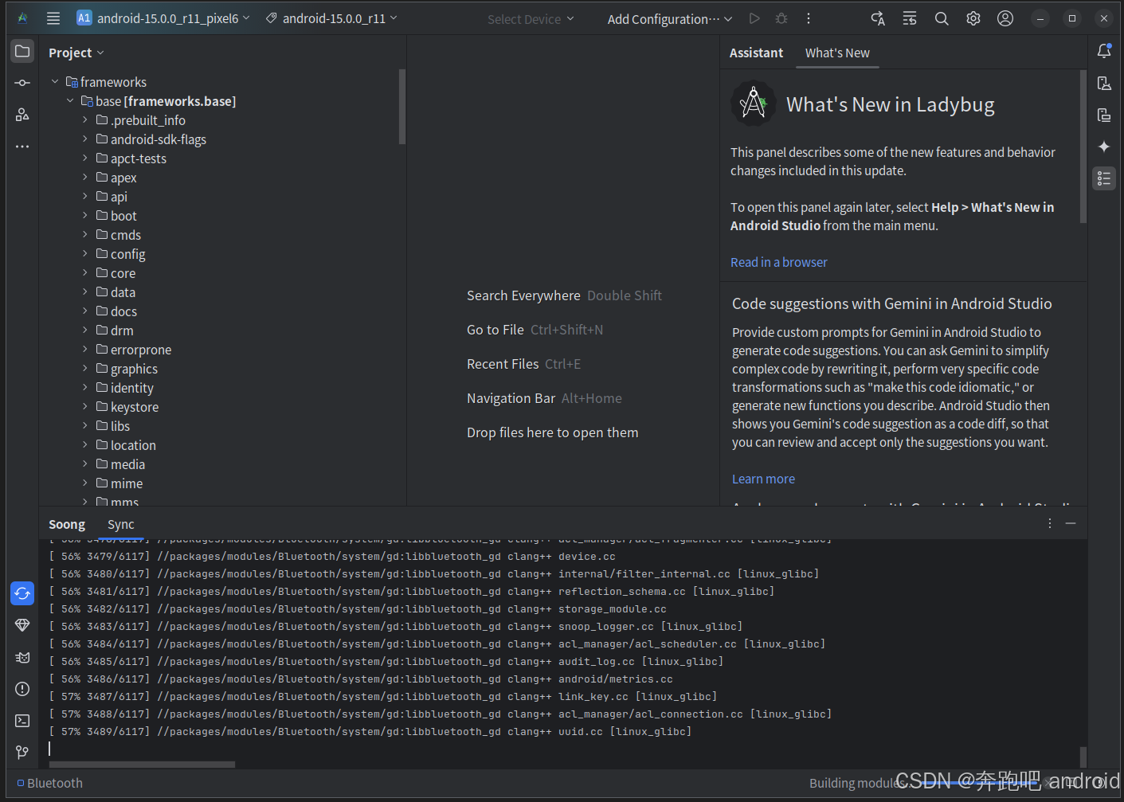This screenshot has height=802, width=1124.
Task: Select the Soong tab
Action: pos(67,524)
